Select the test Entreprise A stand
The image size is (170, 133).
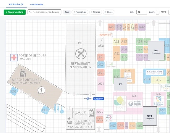156,50
